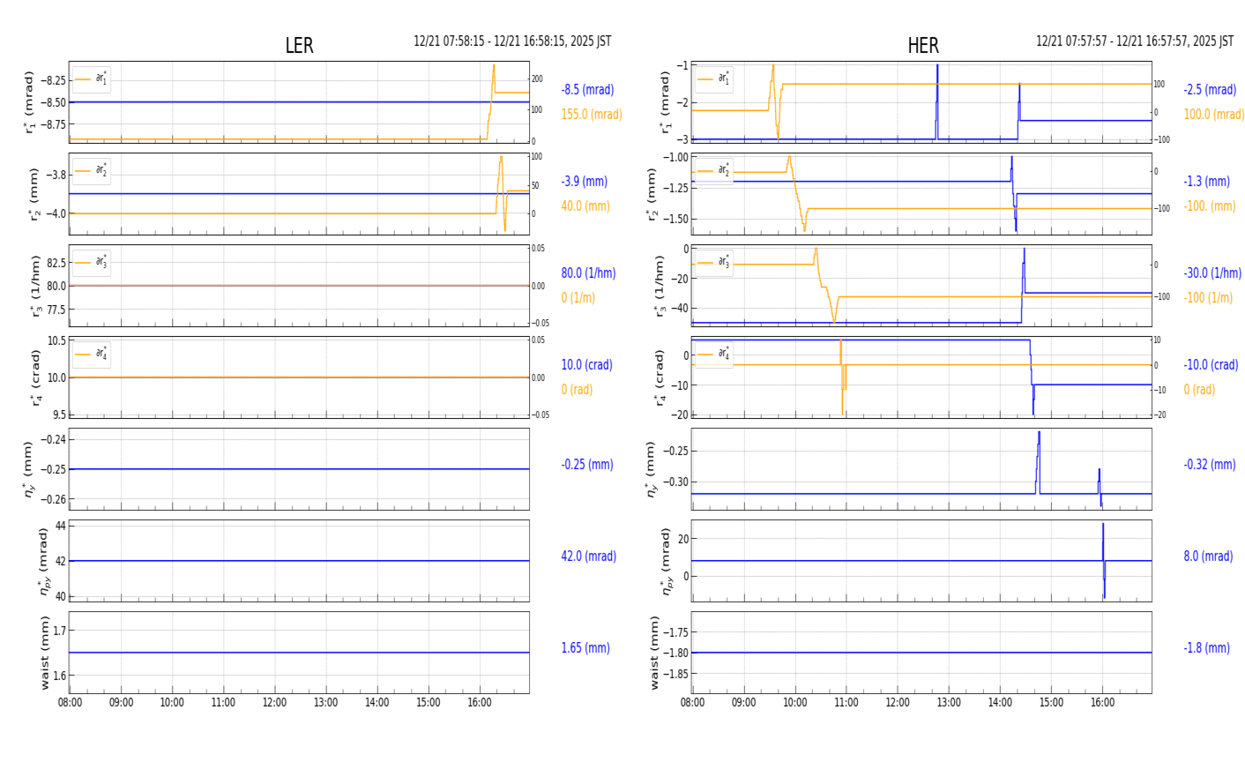Click the 09:00 tick on HER time axis
The width and height of the screenshot is (1245, 762).
(743, 703)
